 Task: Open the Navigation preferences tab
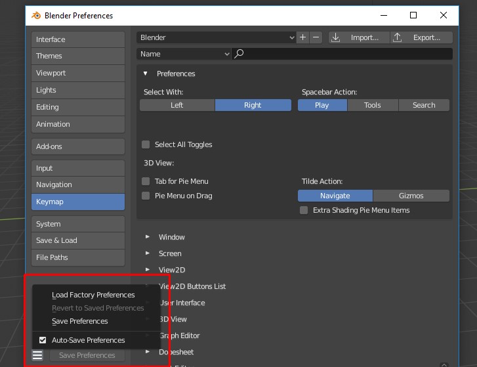(x=78, y=184)
